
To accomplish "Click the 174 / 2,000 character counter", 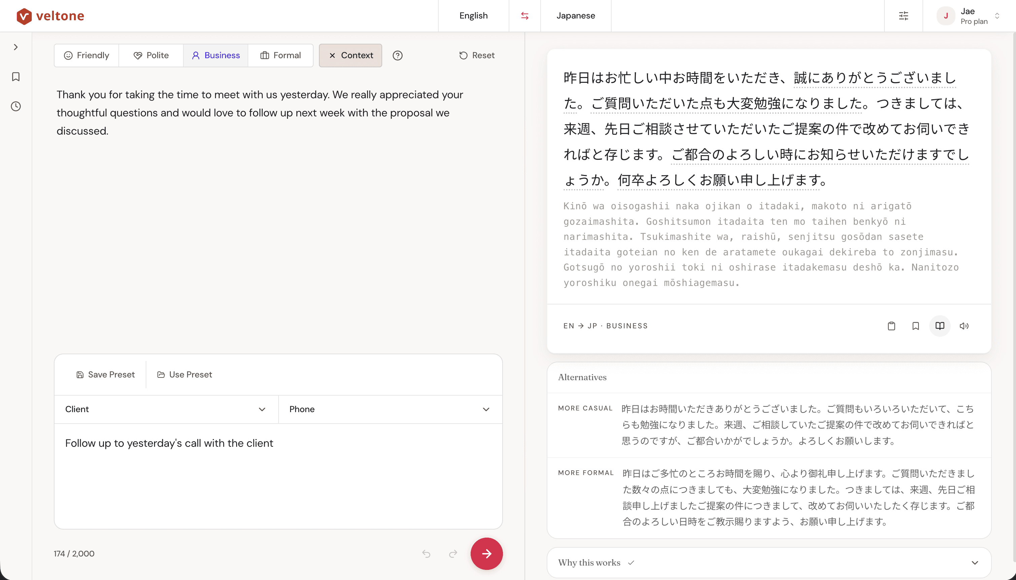I will (x=74, y=554).
